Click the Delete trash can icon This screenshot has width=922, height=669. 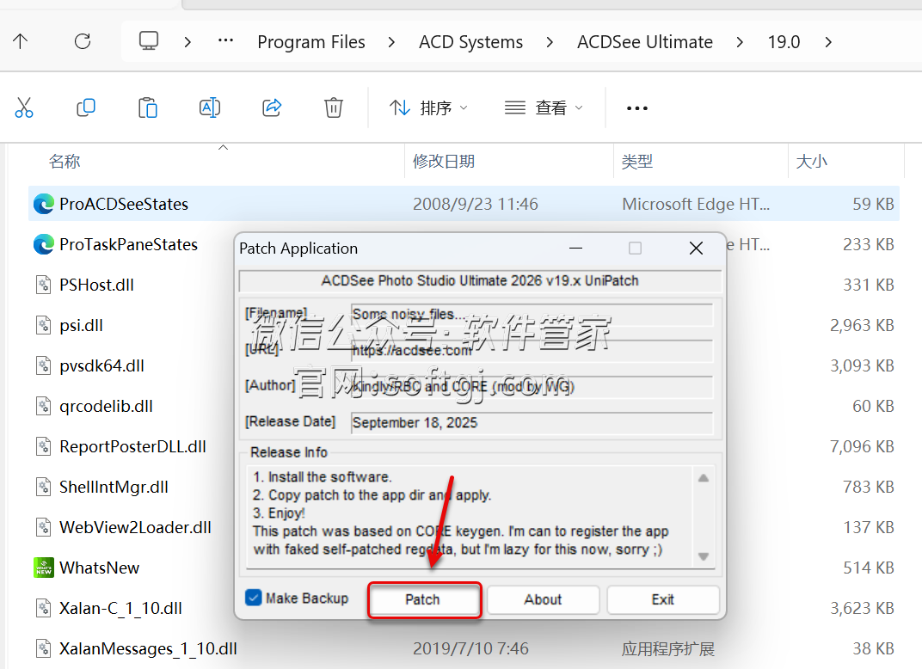(x=334, y=107)
